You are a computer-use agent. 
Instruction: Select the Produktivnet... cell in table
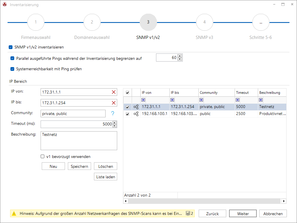pos(272,114)
